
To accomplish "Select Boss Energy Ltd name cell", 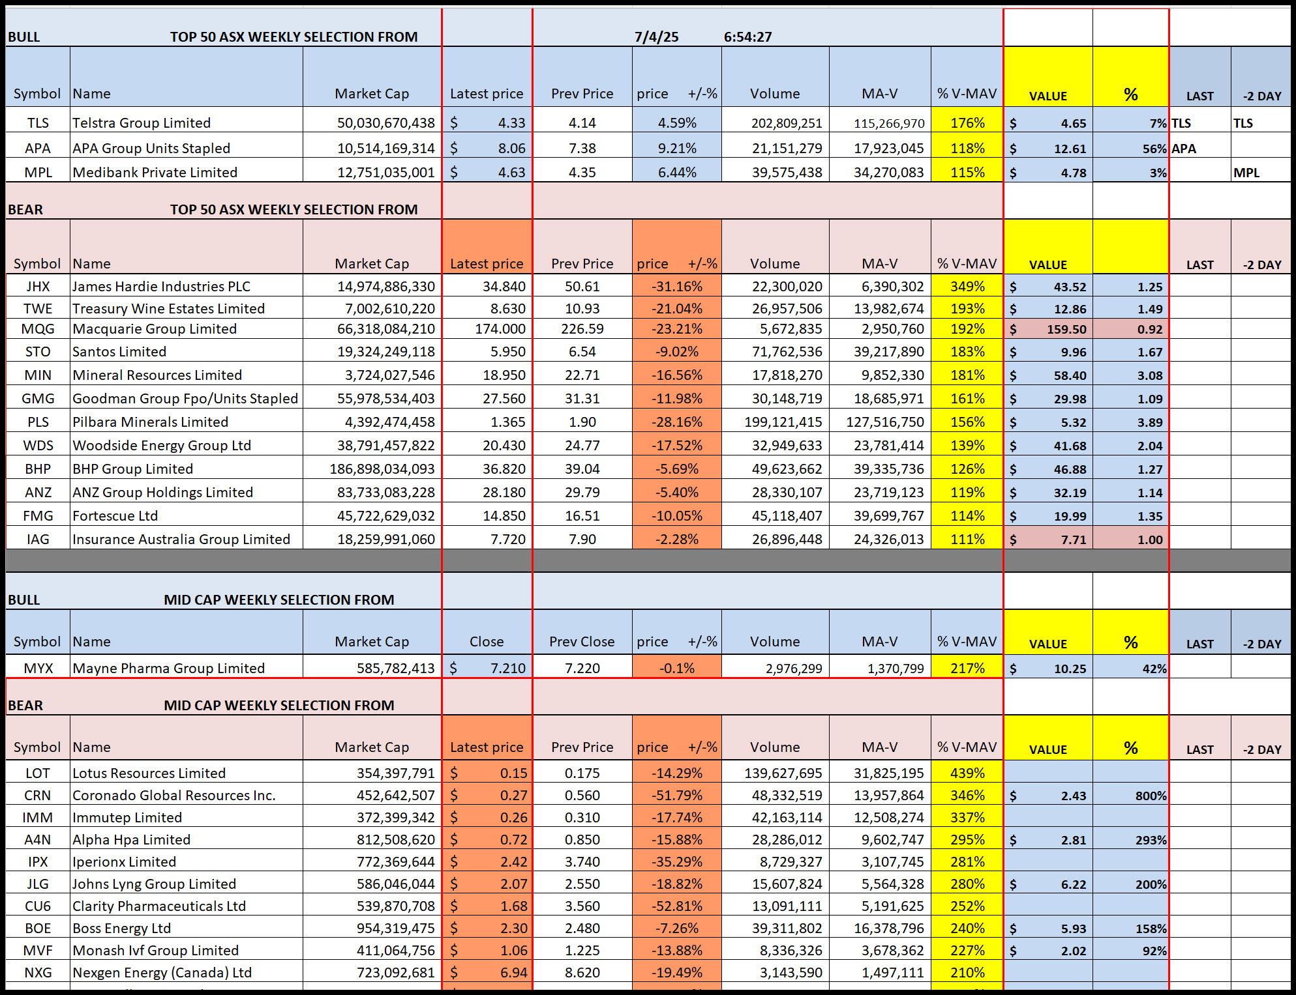I will tap(187, 928).
